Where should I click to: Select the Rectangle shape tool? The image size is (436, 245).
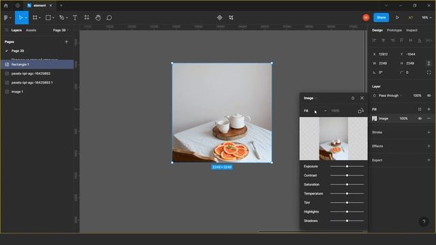point(48,18)
